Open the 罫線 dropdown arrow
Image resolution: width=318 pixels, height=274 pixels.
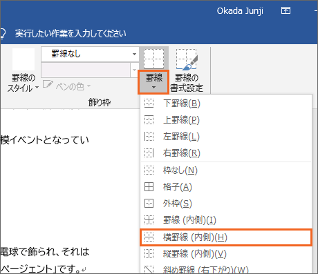pos(153,88)
